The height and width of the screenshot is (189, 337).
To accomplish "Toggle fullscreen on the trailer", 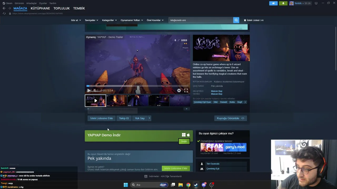I will pos(186,91).
